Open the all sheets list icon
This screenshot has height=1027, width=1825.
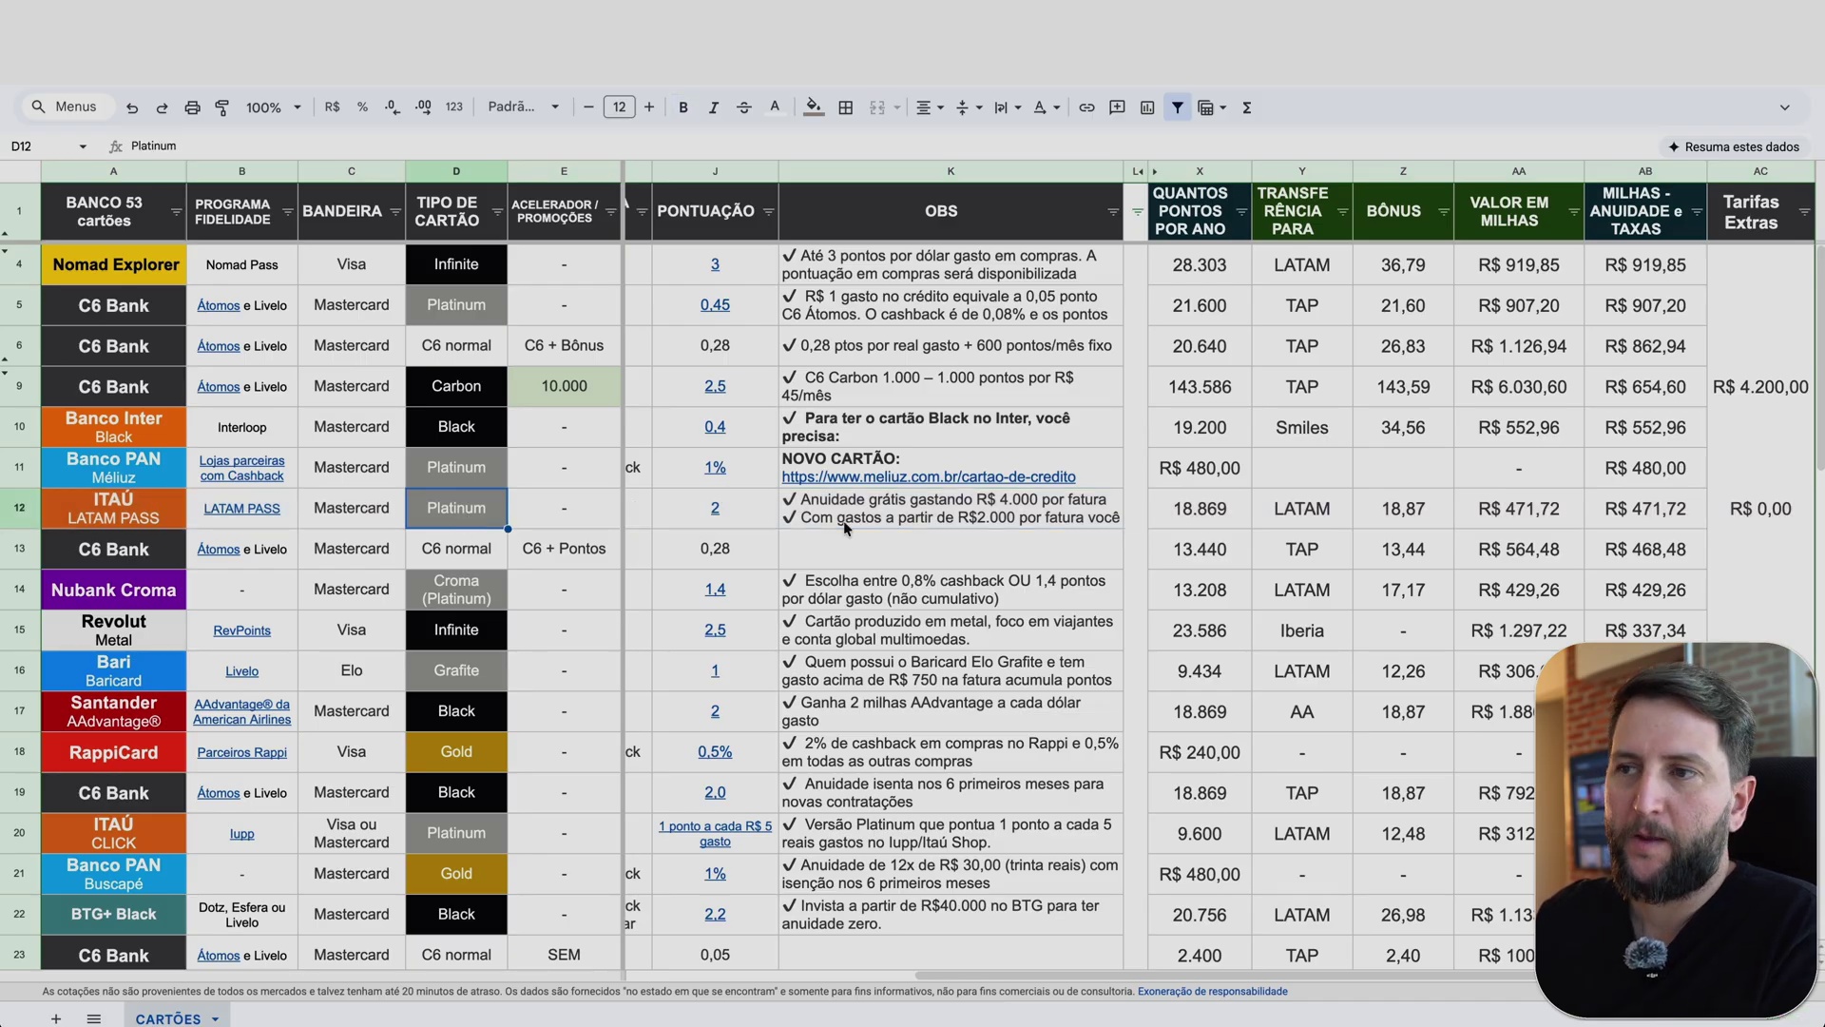(93, 1018)
